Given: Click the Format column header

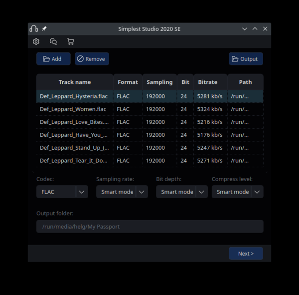Looking at the screenshot, I should (128, 82).
